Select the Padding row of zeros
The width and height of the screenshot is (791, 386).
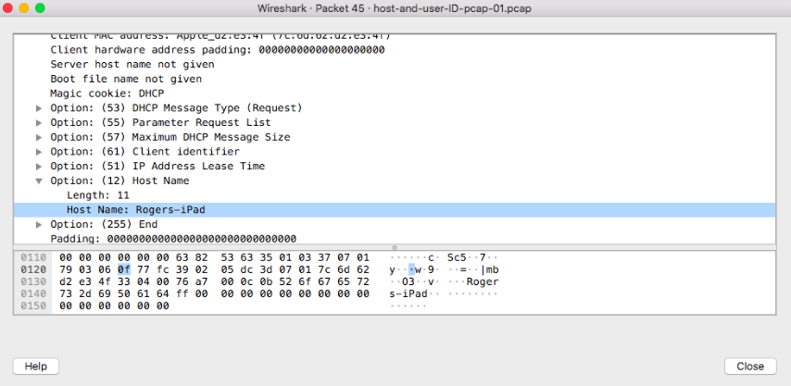click(395, 238)
